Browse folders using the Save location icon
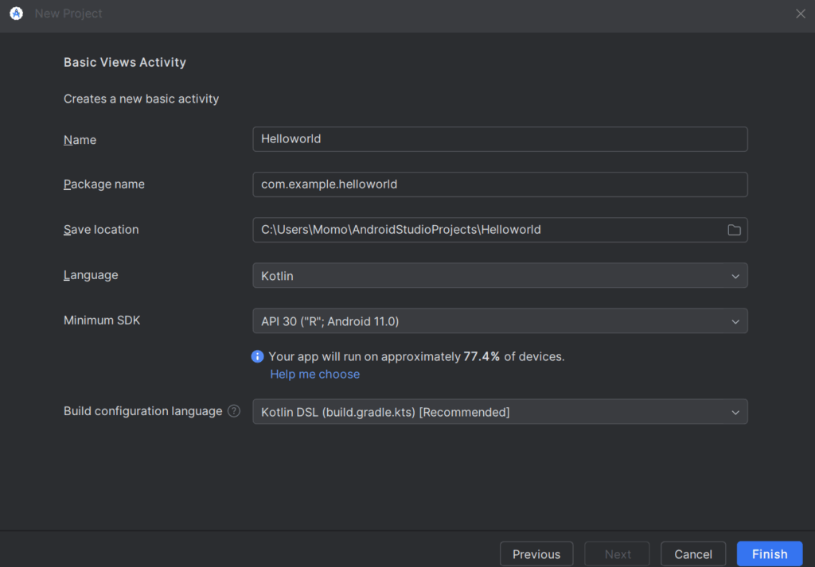The image size is (815, 567). [x=734, y=230]
